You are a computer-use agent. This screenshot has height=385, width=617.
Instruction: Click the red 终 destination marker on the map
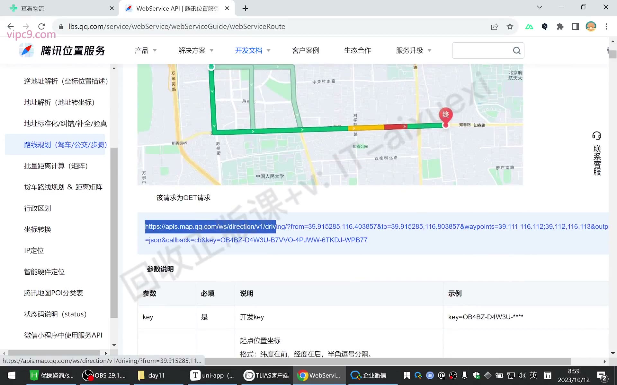(x=446, y=115)
